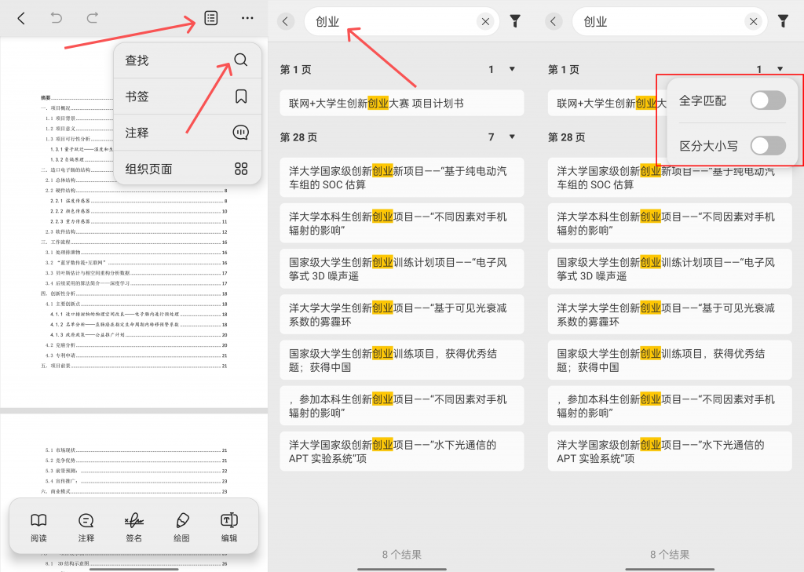
Task: Tap the back chevron in the document viewer
Action: (x=21, y=18)
